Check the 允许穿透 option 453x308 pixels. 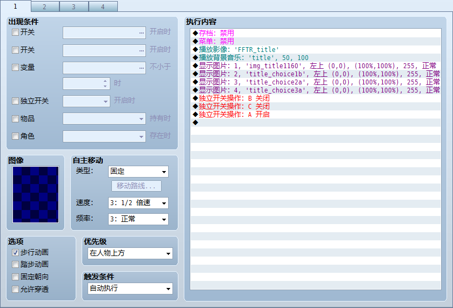click(x=15, y=290)
